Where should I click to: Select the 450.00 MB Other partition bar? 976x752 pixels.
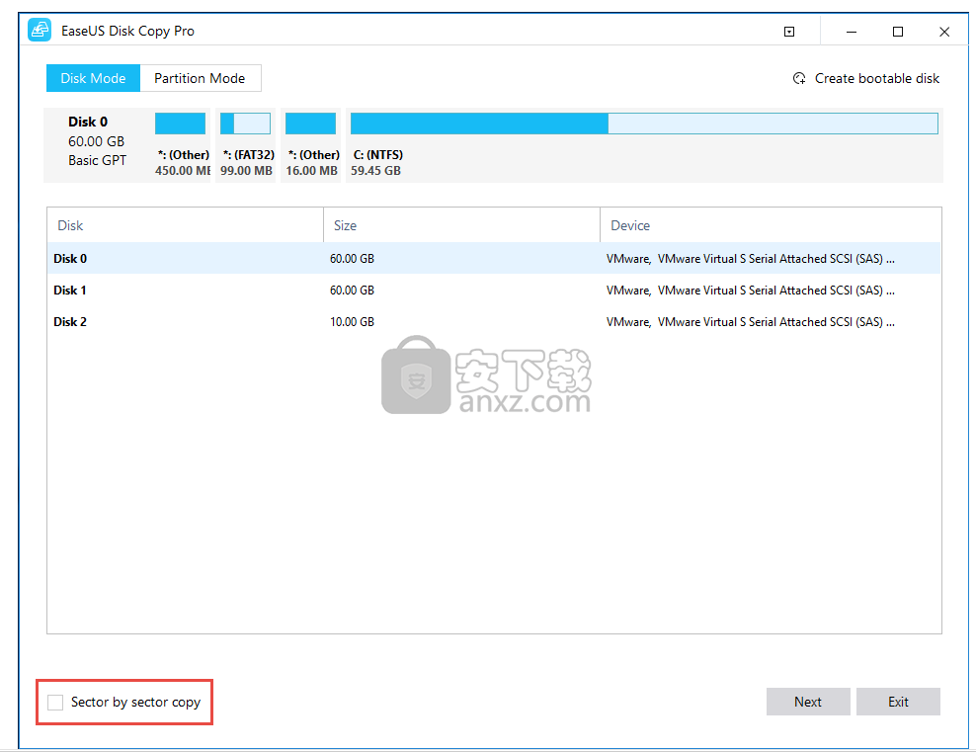tap(180, 124)
